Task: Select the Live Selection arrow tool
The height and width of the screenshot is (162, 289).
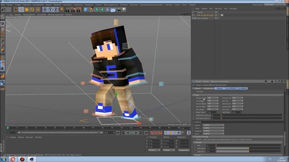Action: click(x=16, y=9)
